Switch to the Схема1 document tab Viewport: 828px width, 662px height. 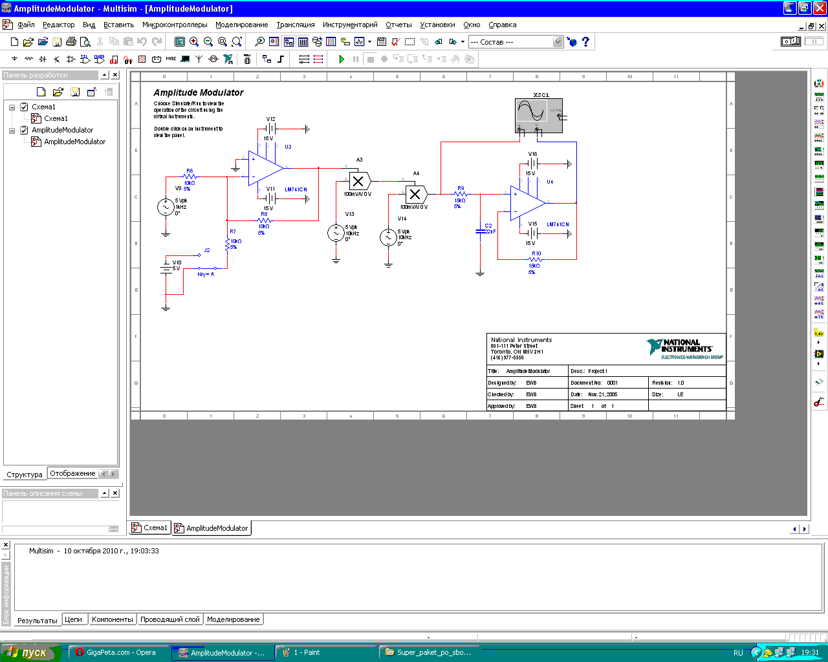tap(150, 528)
